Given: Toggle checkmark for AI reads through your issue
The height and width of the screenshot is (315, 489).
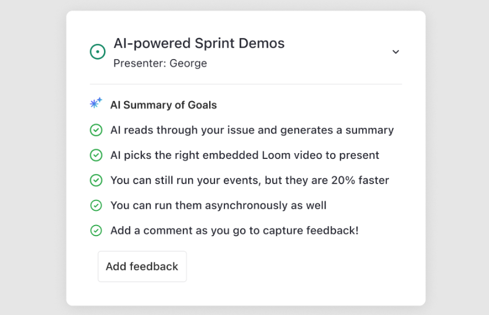Looking at the screenshot, I should tap(96, 130).
